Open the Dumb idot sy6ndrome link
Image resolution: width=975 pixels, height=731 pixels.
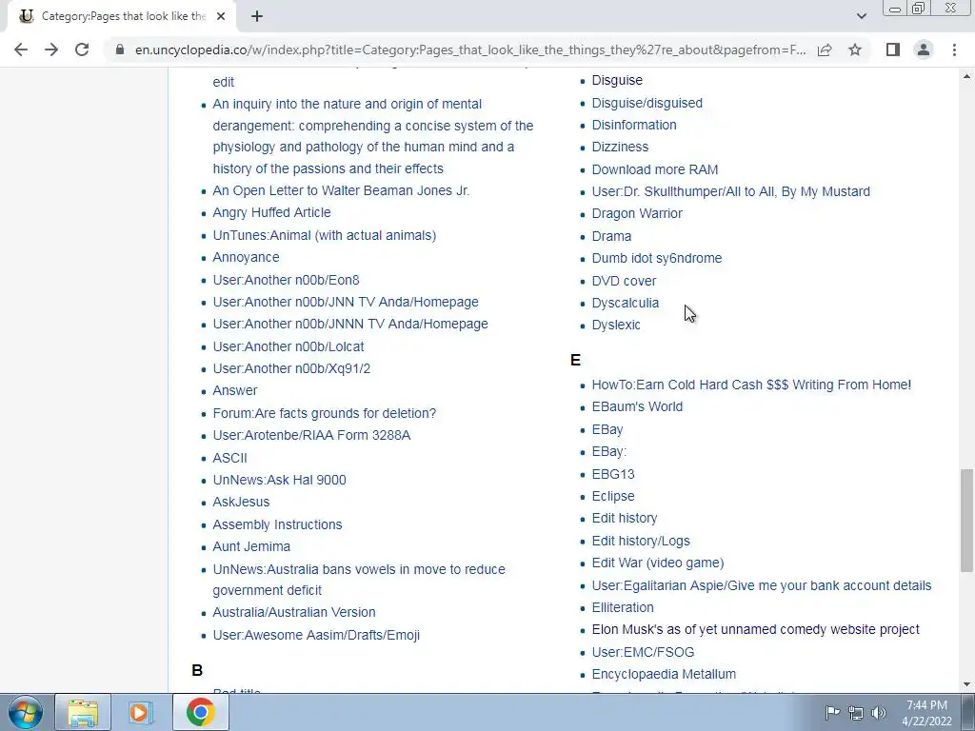pos(657,258)
